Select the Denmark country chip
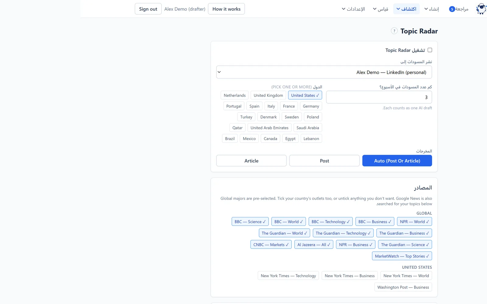This screenshot has height=304, width=487. tap(268, 117)
